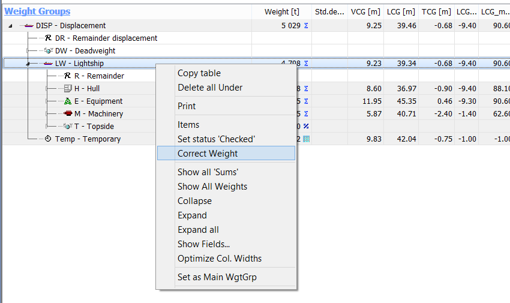Image resolution: width=510 pixels, height=303 pixels.
Task: Click VCG value 11.95 in Equipment row
Action: (x=372, y=101)
